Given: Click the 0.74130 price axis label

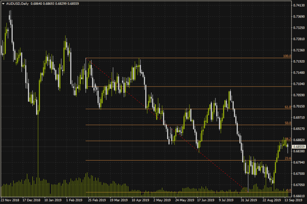Looking at the screenshot, I should 299,5.
